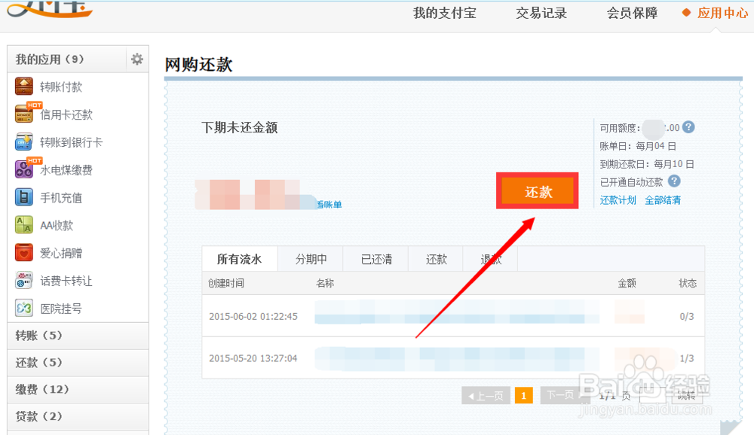Screen dimensions: 754x435
Task: Click the 转账到银行卡 icon
Action: 25,142
